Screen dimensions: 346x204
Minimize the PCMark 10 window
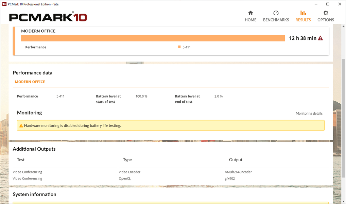click(x=316, y=4)
